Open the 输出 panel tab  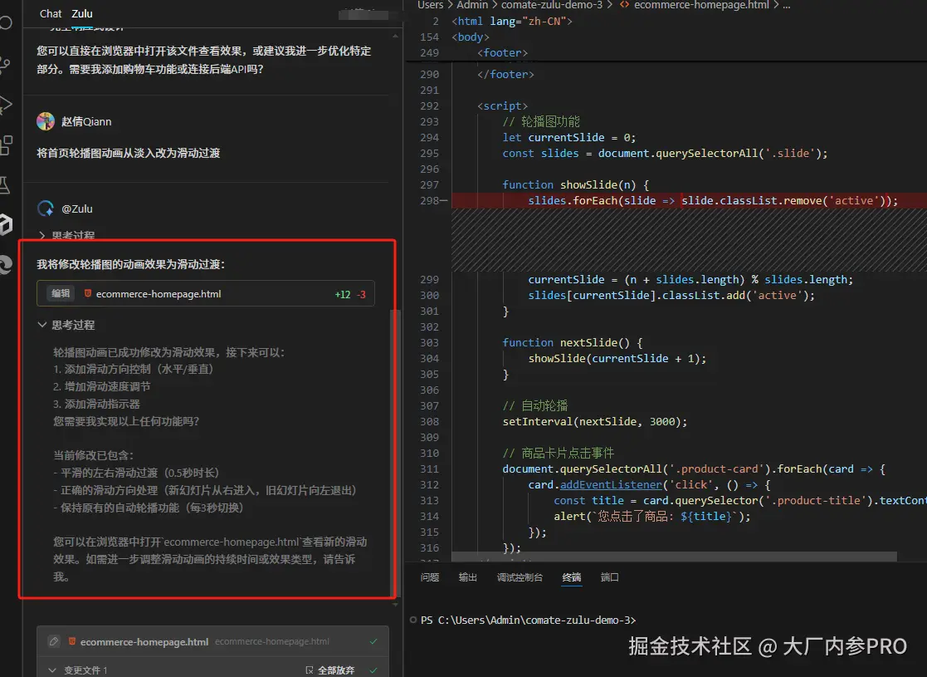467,577
